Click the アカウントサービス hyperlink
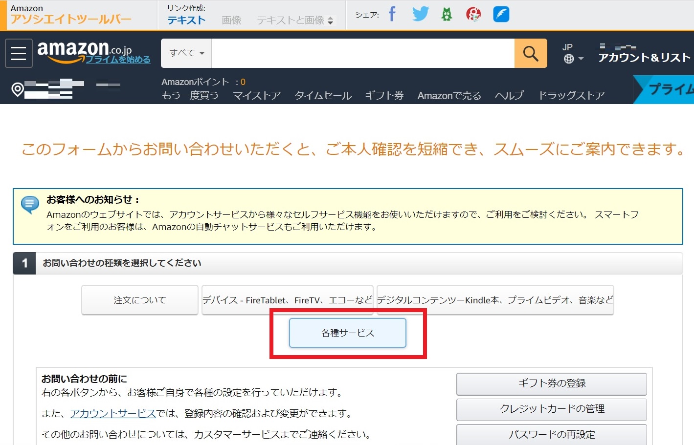Screen dimensions: 694x445 point(112,413)
